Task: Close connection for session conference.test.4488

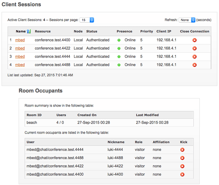Action: 194,65
